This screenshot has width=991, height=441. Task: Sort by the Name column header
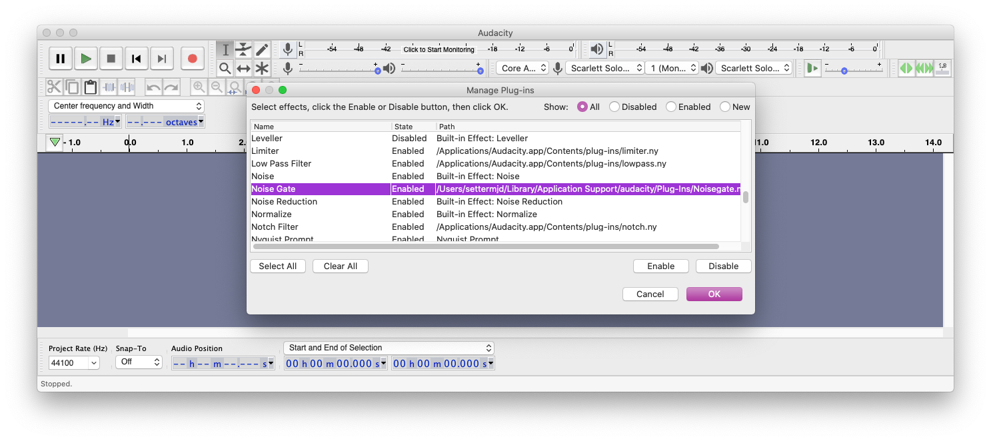[321, 127]
